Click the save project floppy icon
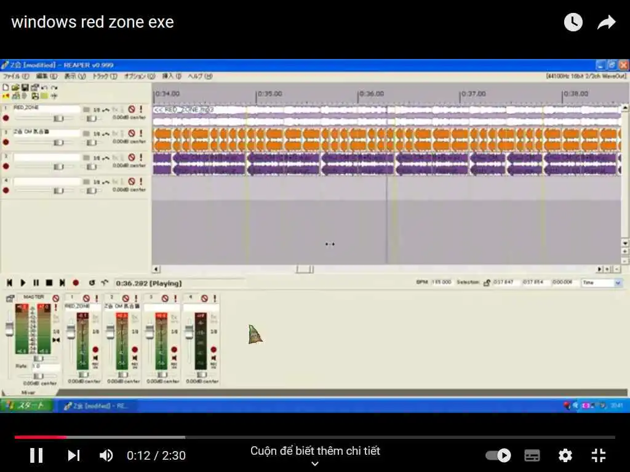Screen dimensions: 630x472 coord(25,87)
